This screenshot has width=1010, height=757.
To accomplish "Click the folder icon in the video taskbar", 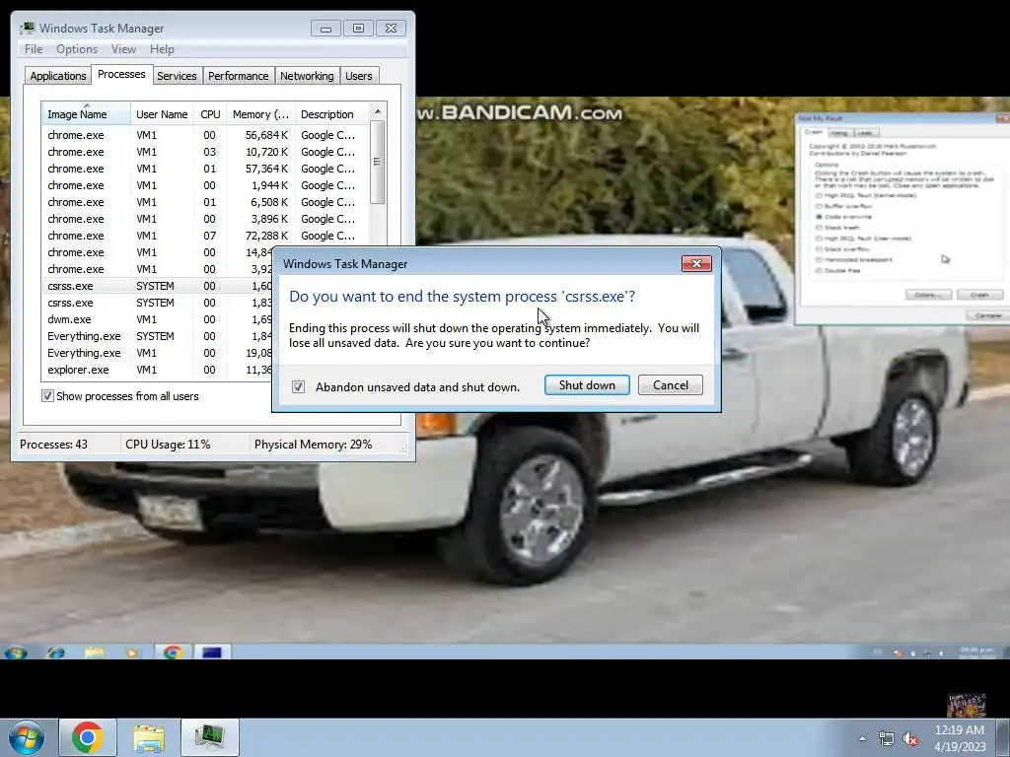I will (94, 653).
